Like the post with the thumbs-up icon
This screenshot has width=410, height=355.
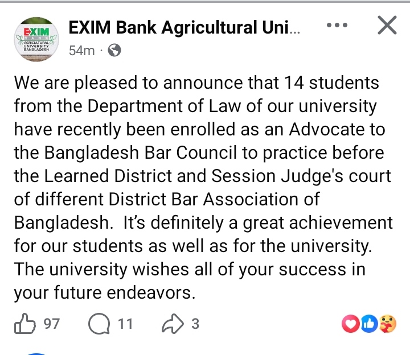(x=24, y=324)
